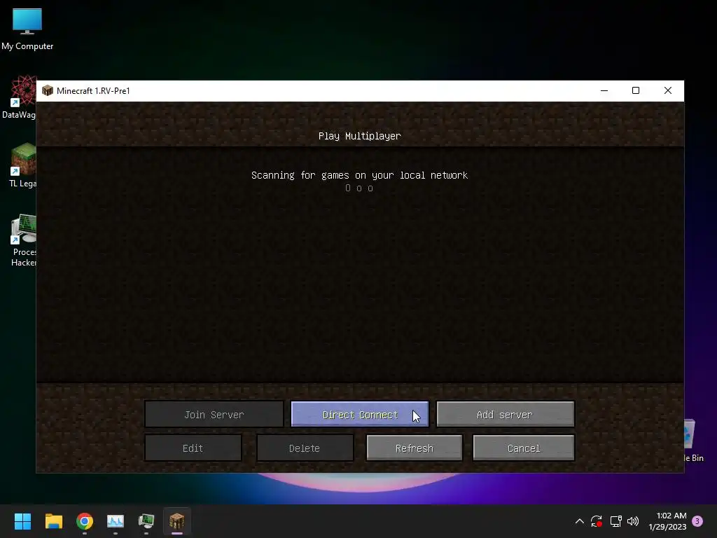The height and width of the screenshot is (538, 717).
Task: Select the My Computer desktop icon
Action: pyautogui.click(x=27, y=29)
